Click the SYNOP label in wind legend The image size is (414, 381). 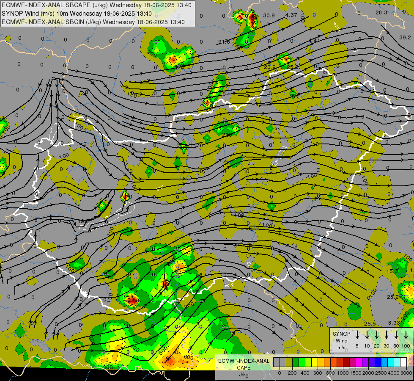(341, 334)
